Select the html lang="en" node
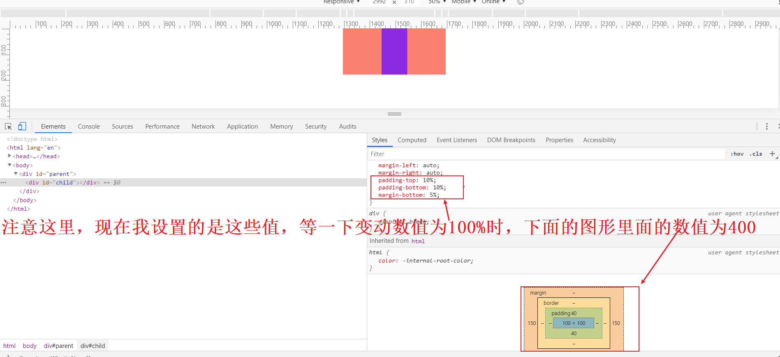This screenshot has height=357, width=780. (34, 147)
